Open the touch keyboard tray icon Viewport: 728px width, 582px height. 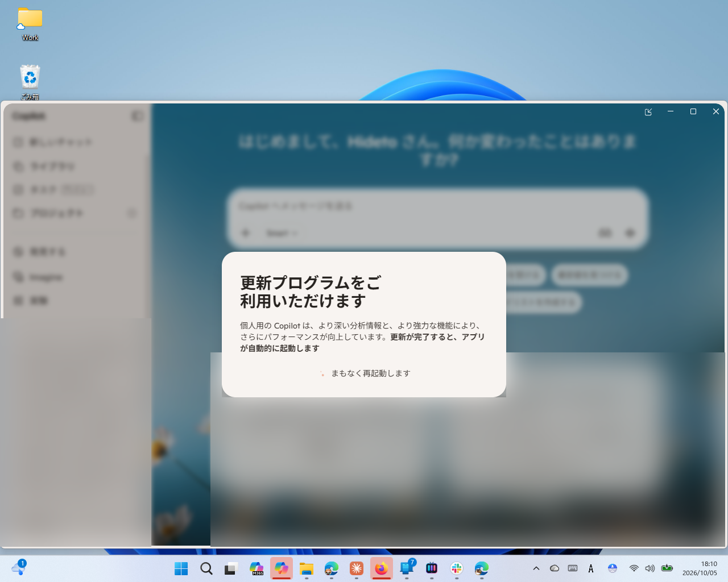[x=573, y=568]
